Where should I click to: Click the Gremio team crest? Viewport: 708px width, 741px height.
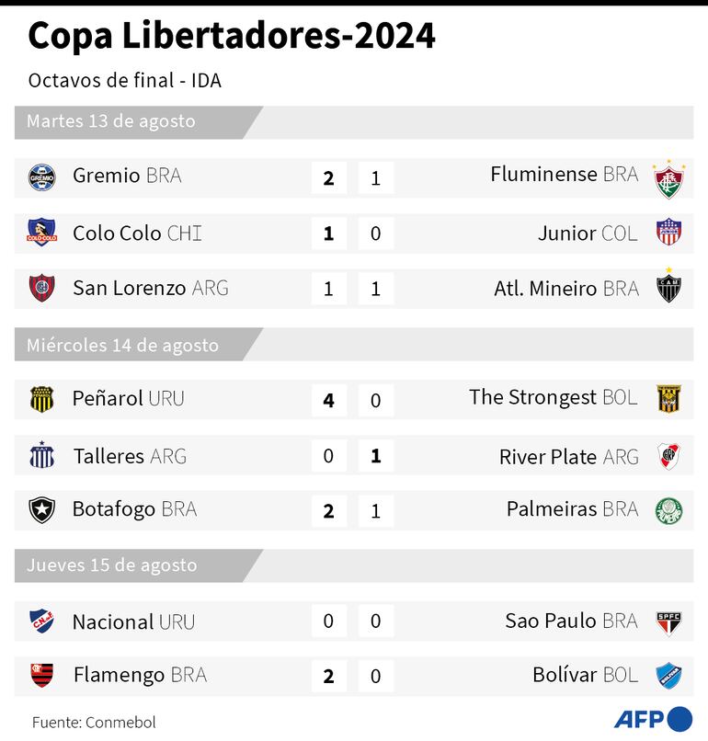coord(42,176)
